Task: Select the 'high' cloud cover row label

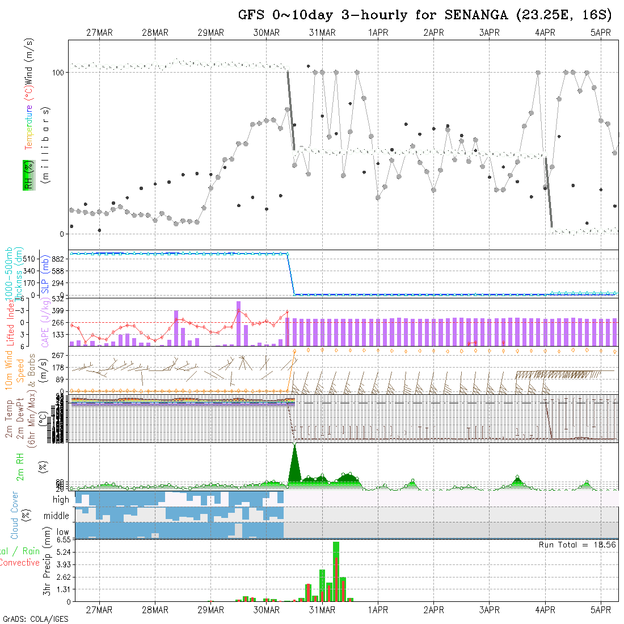Action: coord(61,500)
